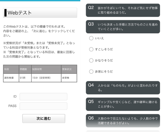Expand the Q4 ものもち question panel
This screenshot has width=163, height=136.
click(x=123, y=88)
